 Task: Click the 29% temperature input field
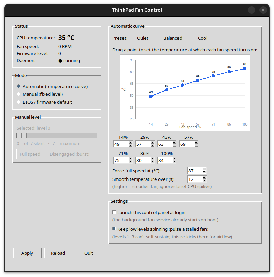point(143,144)
